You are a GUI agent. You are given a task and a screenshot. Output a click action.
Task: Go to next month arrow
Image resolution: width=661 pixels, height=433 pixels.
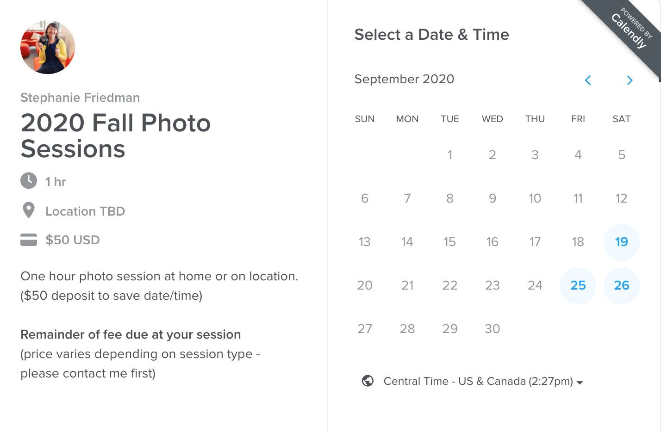coord(630,80)
